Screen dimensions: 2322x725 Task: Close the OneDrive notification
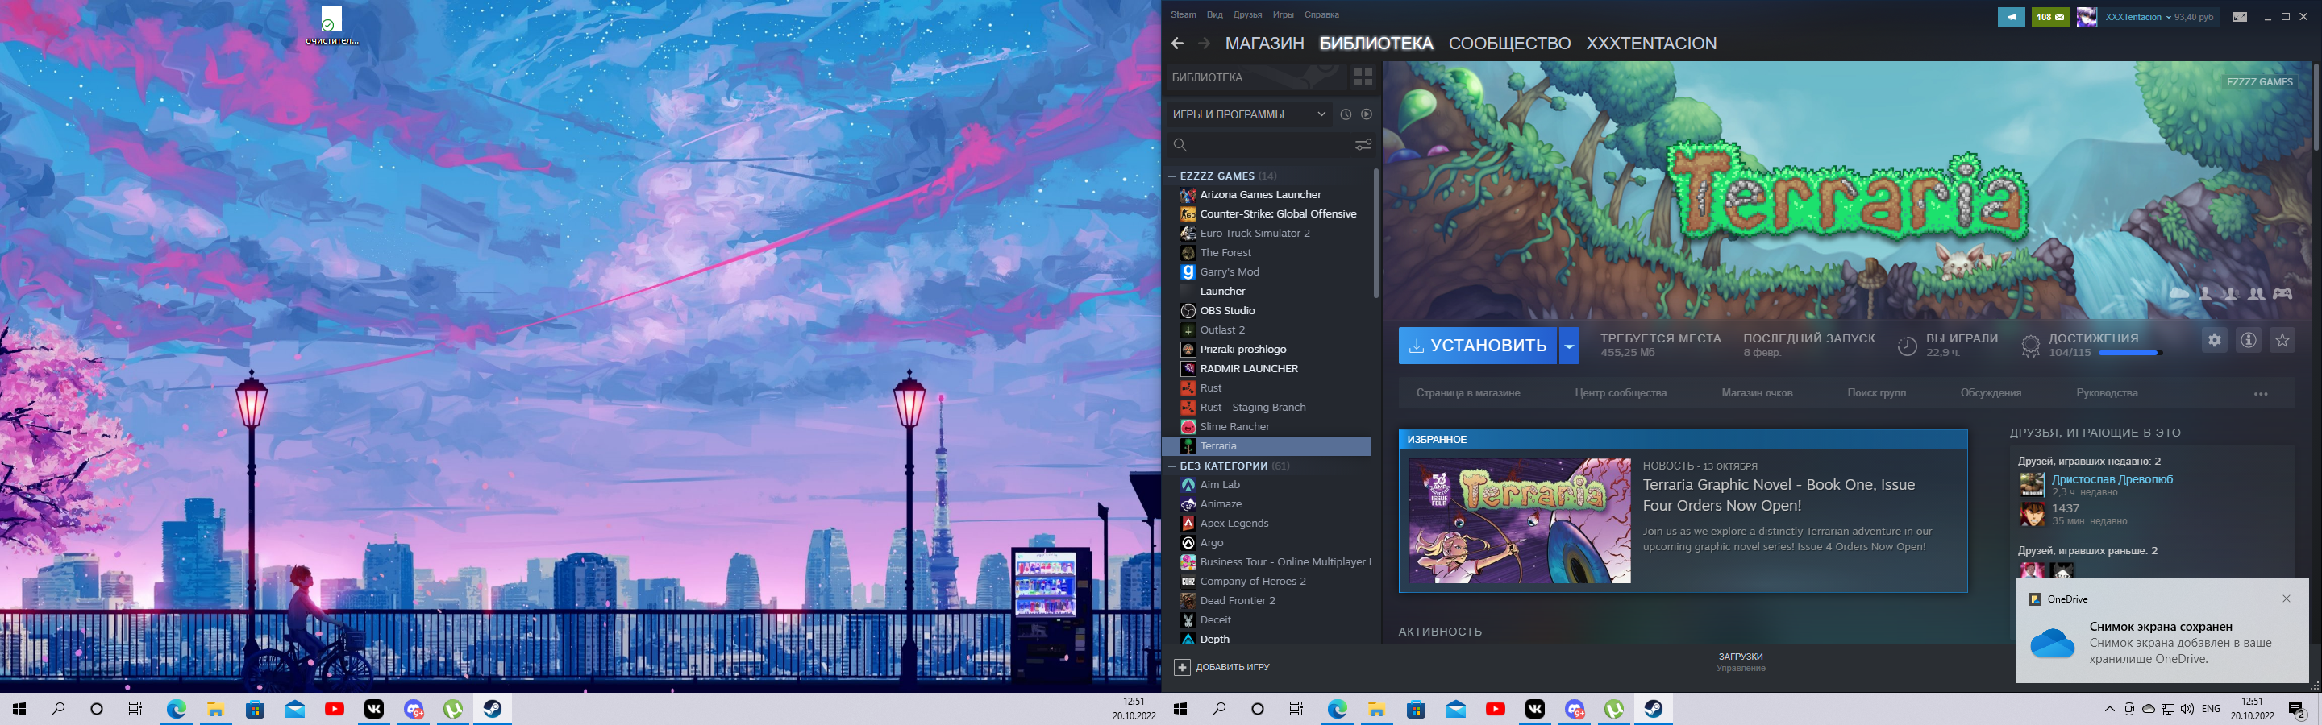tap(2286, 599)
